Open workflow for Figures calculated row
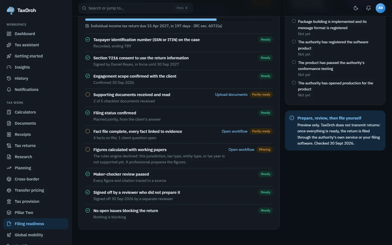392x245 pixels. pyautogui.click(x=241, y=149)
